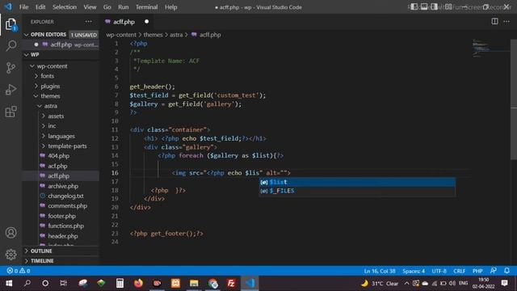Viewport: 517px width, 291px height.
Task: Accept the $list autocomplete suggestion
Action: pos(357,182)
